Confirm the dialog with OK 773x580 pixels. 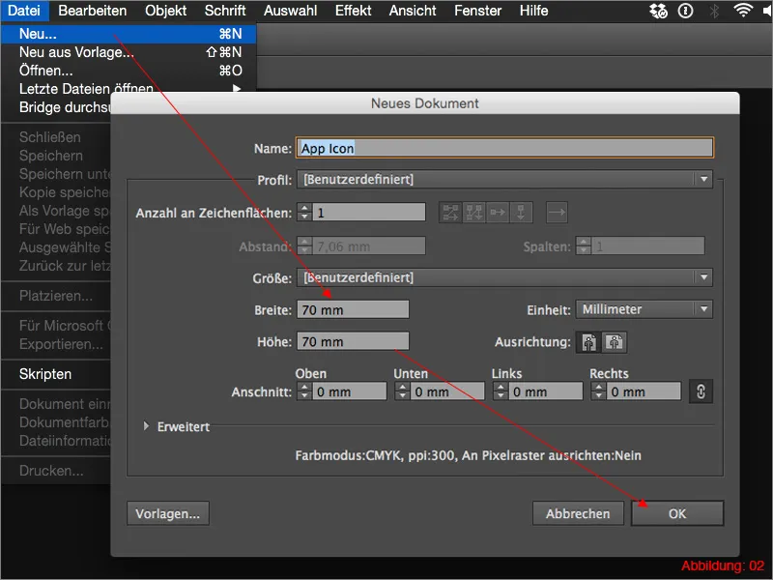coord(677,513)
